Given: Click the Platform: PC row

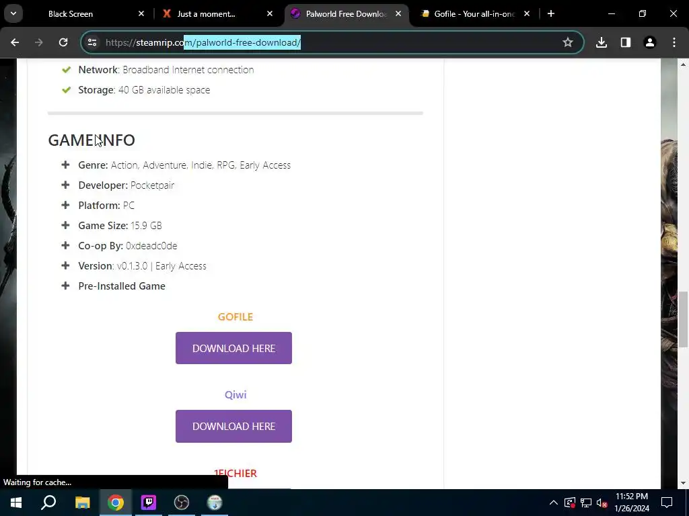Looking at the screenshot, I should pos(106,206).
